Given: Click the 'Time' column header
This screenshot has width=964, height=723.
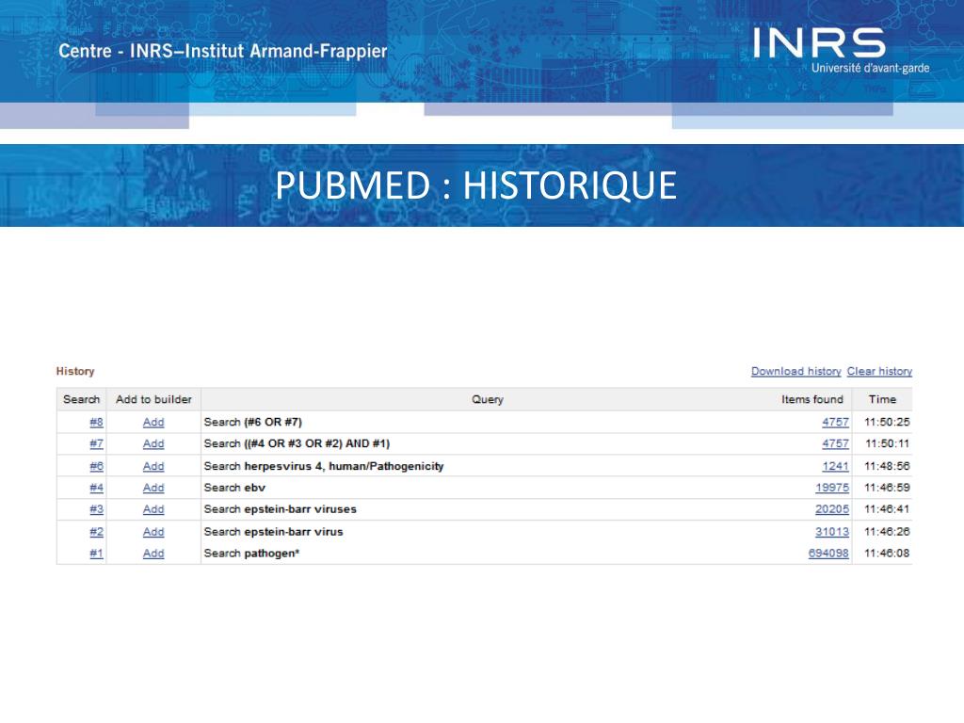Looking at the screenshot, I should click(x=882, y=399).
